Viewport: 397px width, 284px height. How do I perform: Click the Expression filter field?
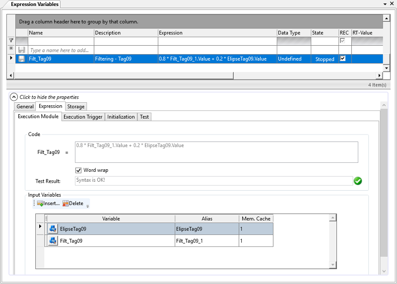tap(217, 41)
